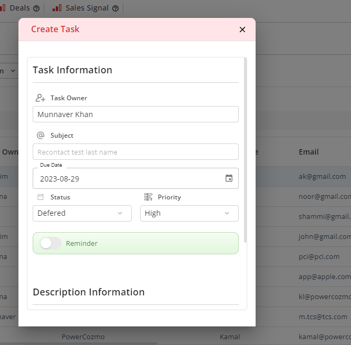Expand the Priority dropdown showing High

[x=189, y=213]
